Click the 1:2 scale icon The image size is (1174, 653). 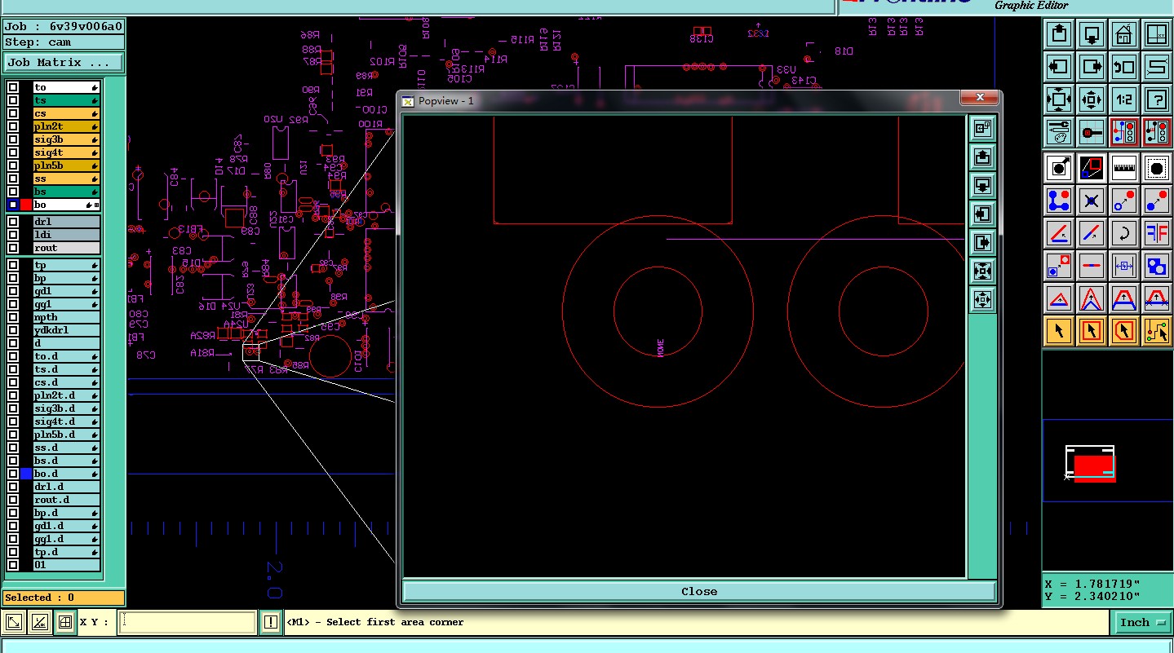click(1124, 99)
